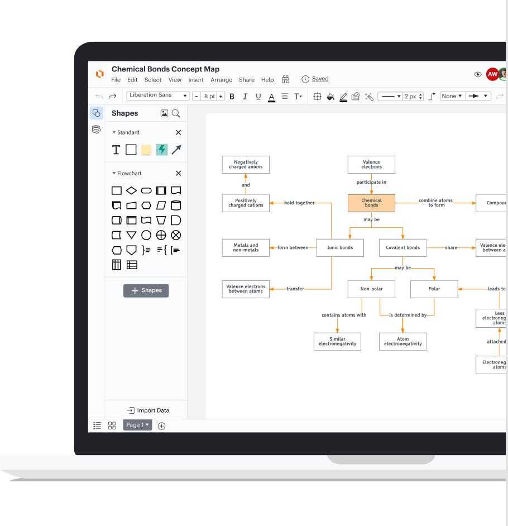The height and width of the screenshot is (526, 508).
Task: Toggle the eye presentation view icon
Action: [478, 74]
